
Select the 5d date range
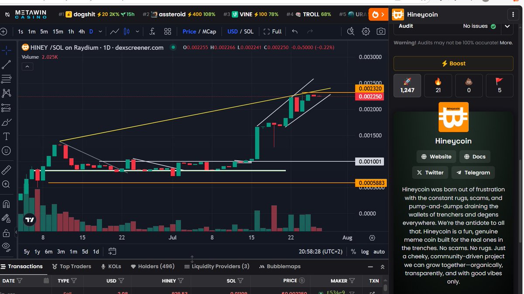click(85, 251)
